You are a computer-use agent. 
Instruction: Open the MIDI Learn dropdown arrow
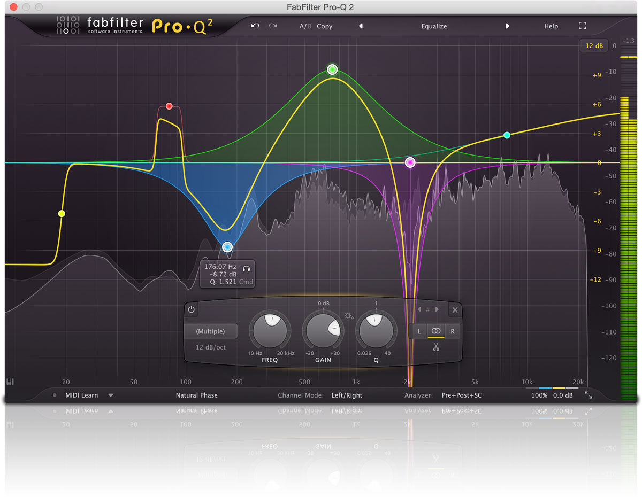click(111, 395)
